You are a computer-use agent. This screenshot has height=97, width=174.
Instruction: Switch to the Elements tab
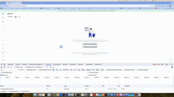(11, 64)
